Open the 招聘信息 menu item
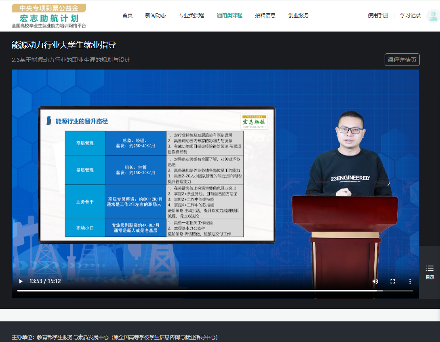 [x=265, y=16]
